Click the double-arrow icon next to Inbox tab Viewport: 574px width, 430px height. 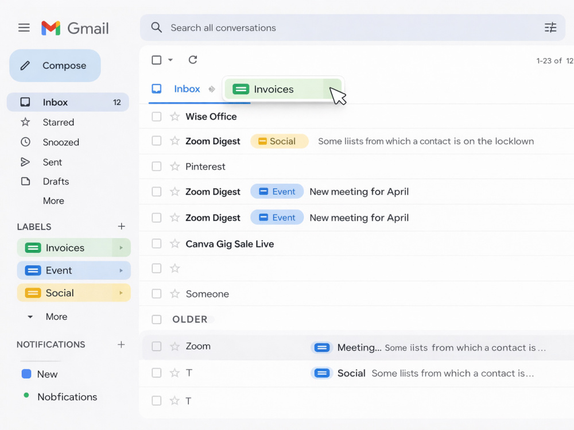(x=212, y=89)
